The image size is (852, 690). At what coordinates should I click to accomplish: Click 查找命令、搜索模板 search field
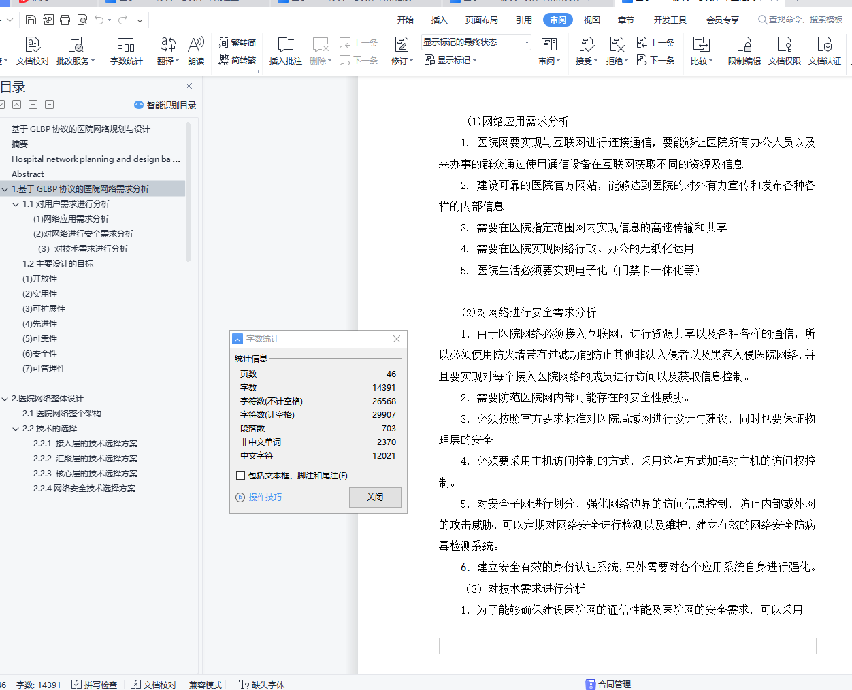[x=801, y=20]
